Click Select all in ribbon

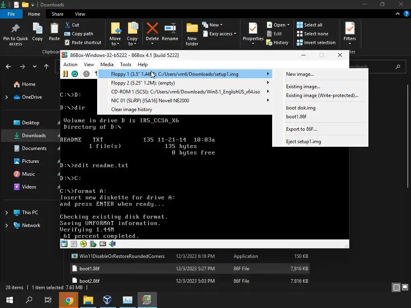point(309,25)
